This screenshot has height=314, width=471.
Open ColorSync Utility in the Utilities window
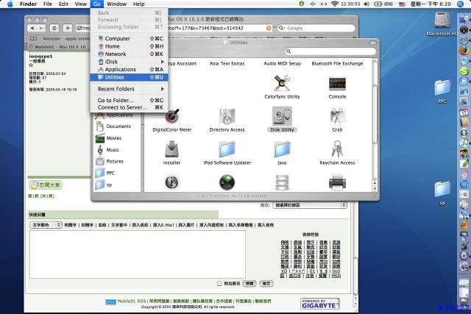tap(282, 83)
